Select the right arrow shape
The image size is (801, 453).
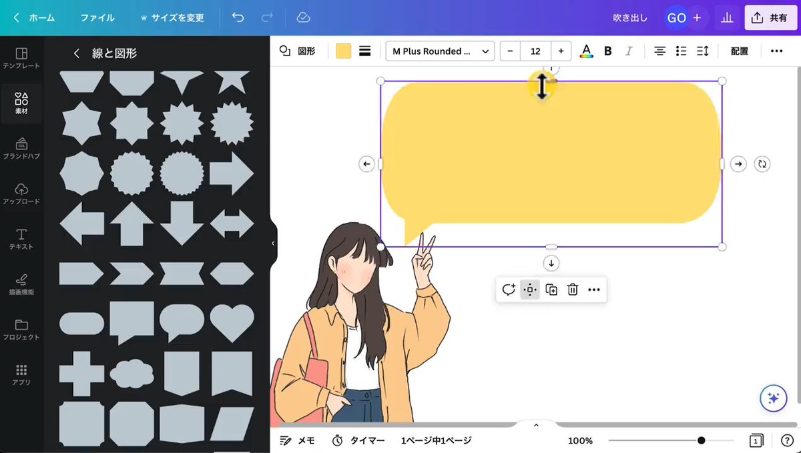click(232, 173)
